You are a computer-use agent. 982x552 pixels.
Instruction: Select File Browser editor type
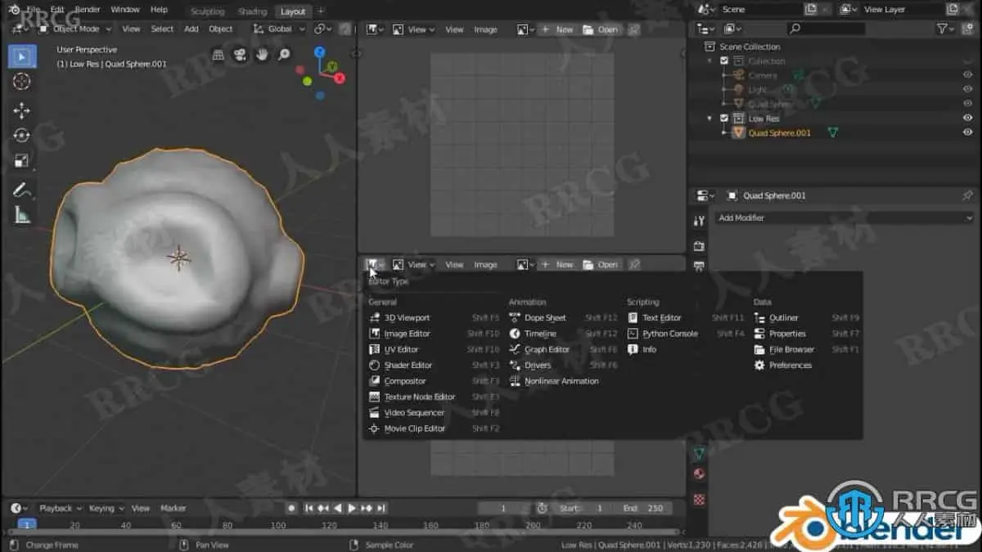(791, 349)
